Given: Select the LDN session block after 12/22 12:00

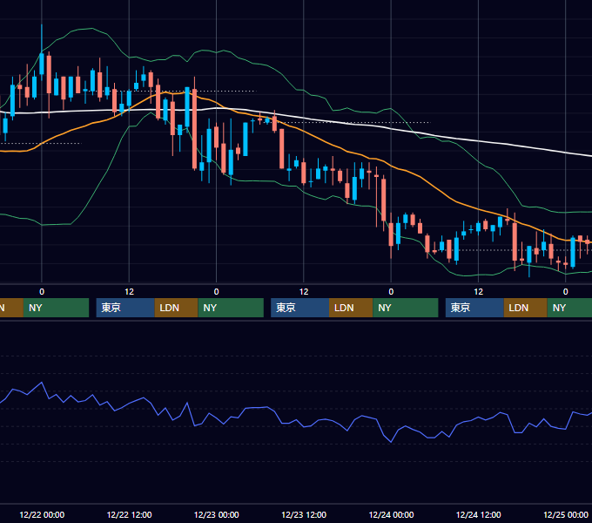Looking at the screenshot, I should 177,308.
